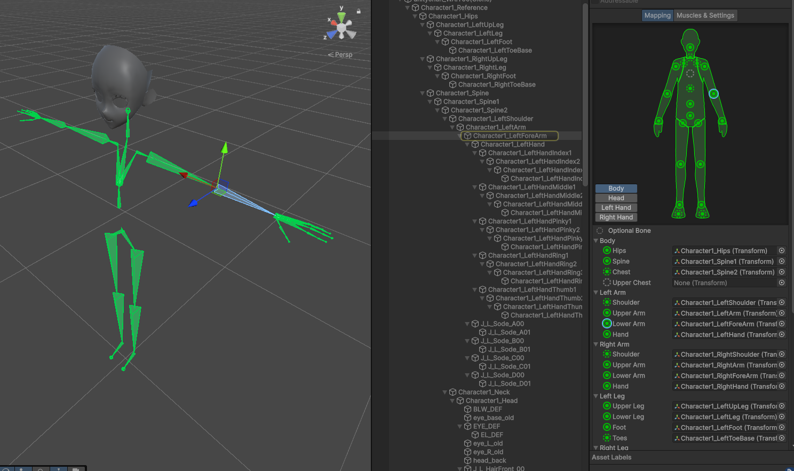Open object picker for the Hips bone field

click(x=782, y=250)
